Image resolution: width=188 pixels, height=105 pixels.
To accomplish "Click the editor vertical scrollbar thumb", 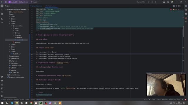I will pyautogui.click(x=183, y=32).
